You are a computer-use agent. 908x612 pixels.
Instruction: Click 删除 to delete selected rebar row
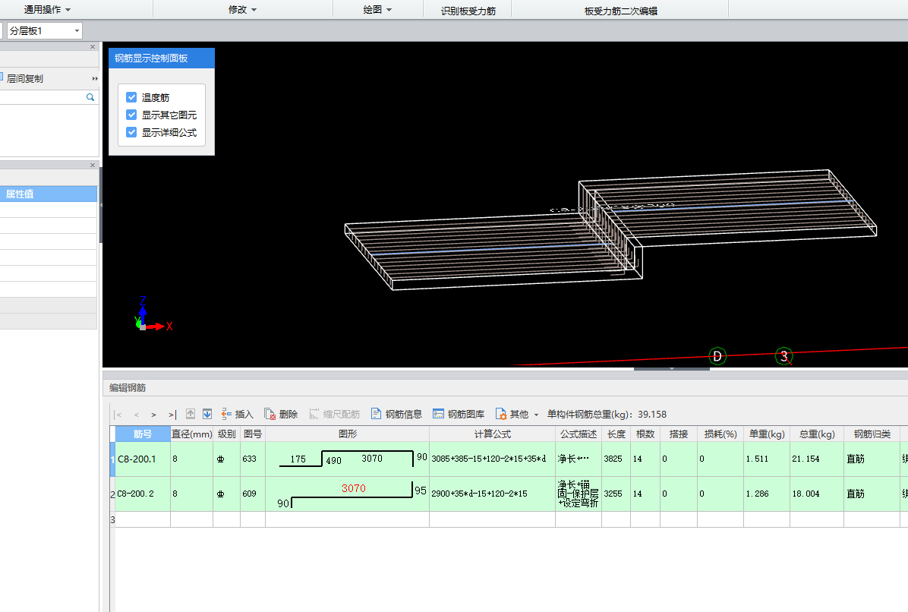pos(281,414)
